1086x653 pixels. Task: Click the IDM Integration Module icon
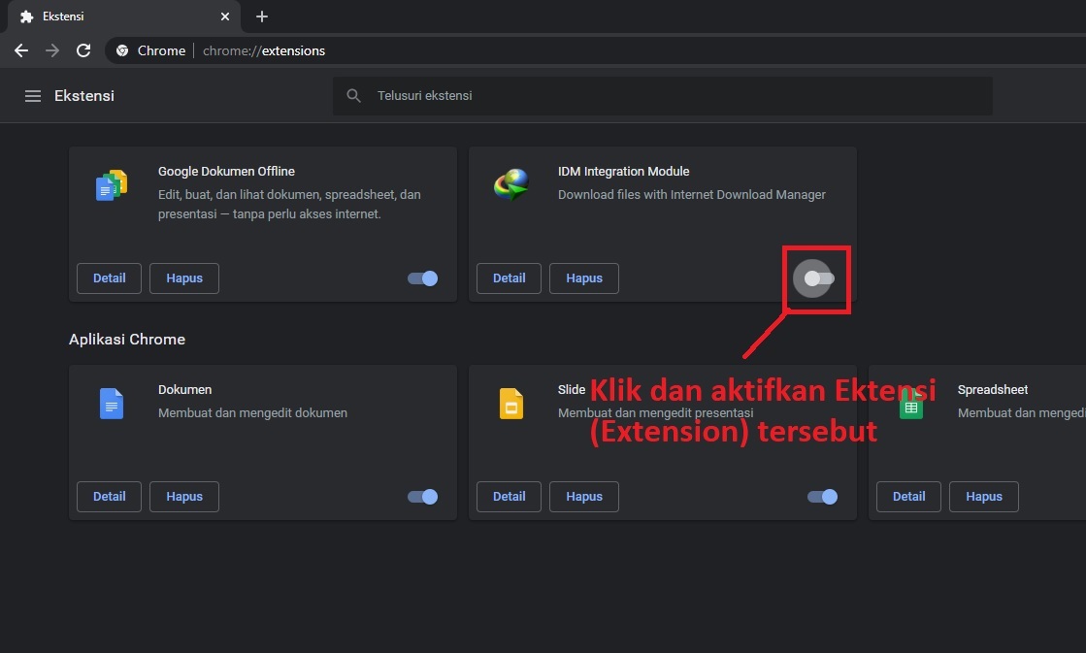(x=511, y=184)
